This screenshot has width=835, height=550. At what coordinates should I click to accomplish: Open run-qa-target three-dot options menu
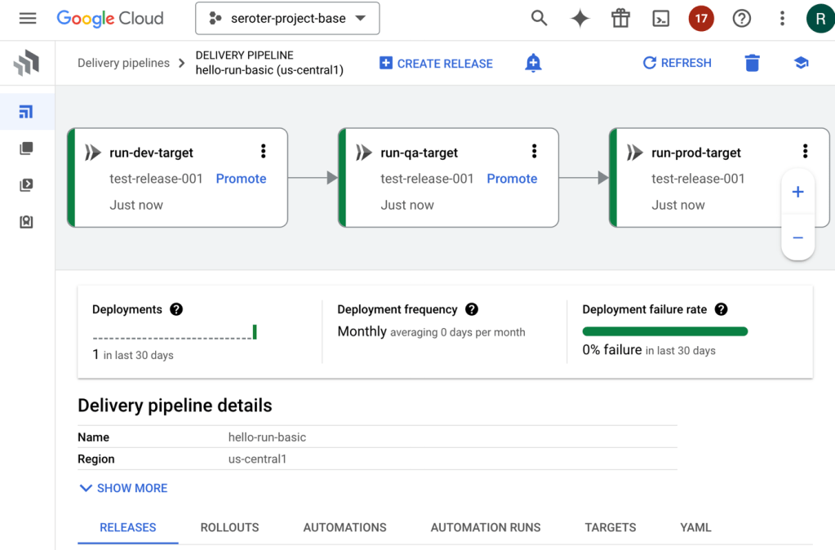coord(534,151)
